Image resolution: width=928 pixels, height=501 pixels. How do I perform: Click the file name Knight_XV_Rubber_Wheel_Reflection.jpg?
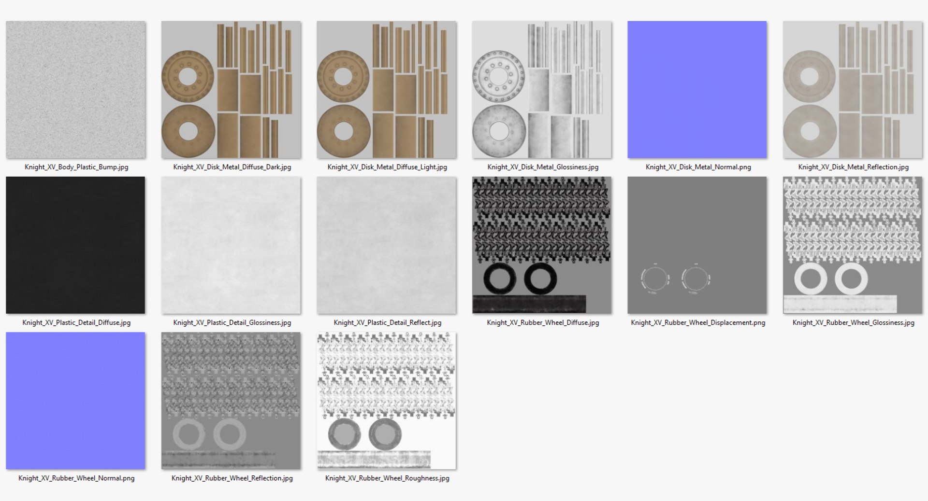(x=232, y=478)
